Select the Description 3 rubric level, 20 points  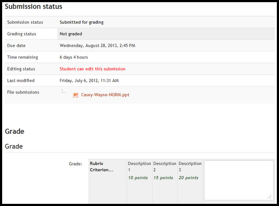point(190,181)
